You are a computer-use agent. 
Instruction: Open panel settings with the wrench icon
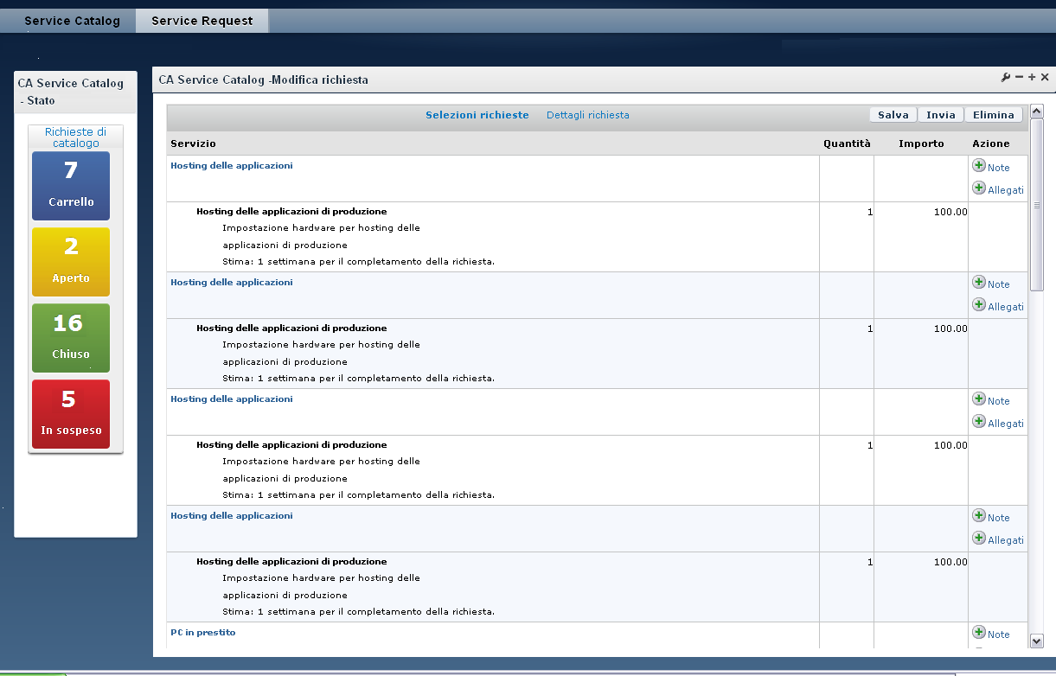pyautogui.click(x=1006, y=78)
